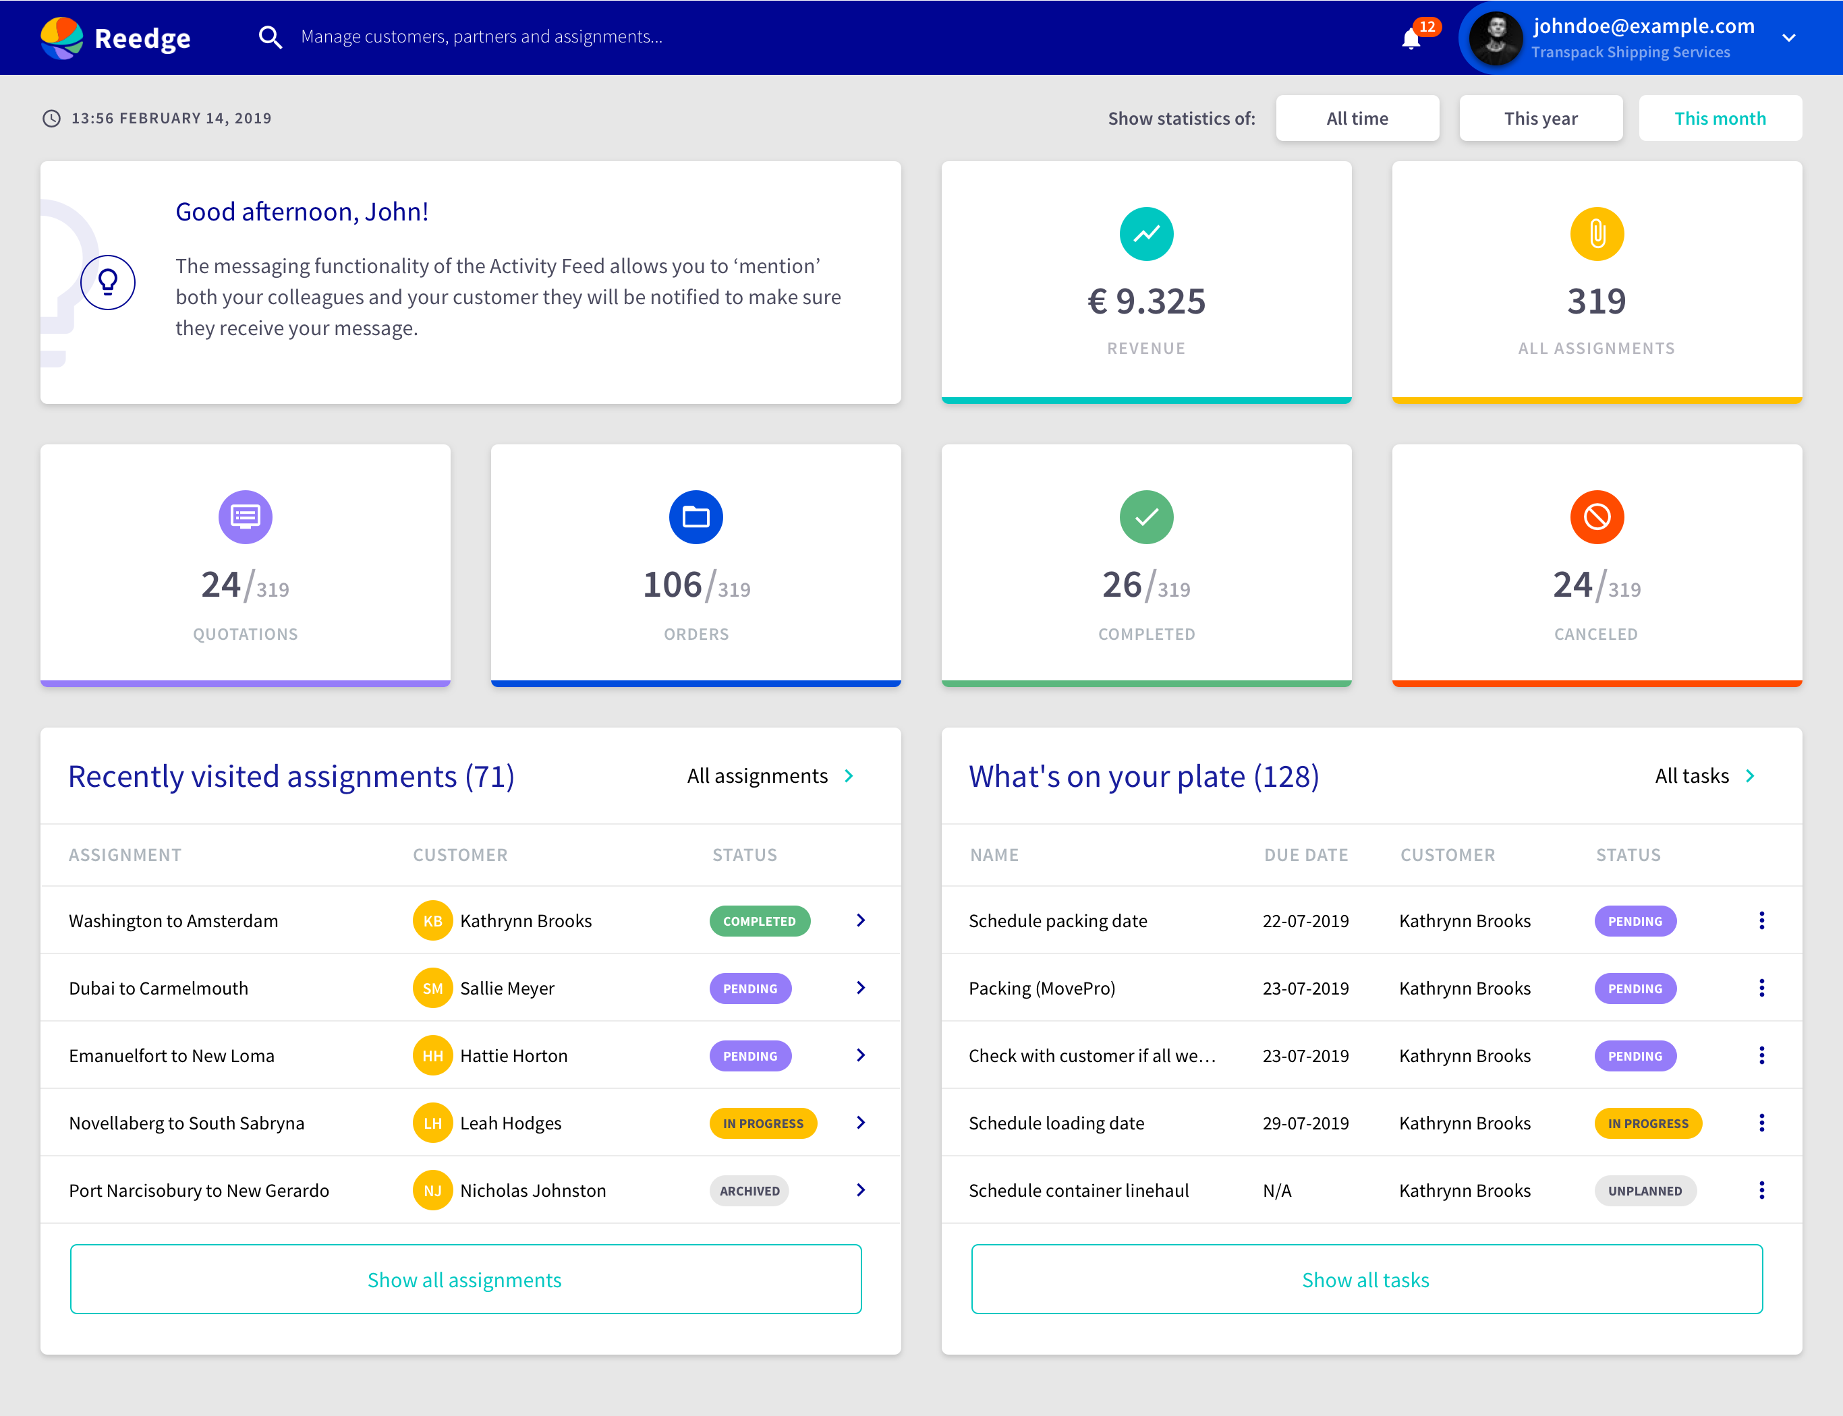Click the lightbulb tip icon
Image resolution: width=1843 pixels, height=1416 pixels.
coord(108,283)
